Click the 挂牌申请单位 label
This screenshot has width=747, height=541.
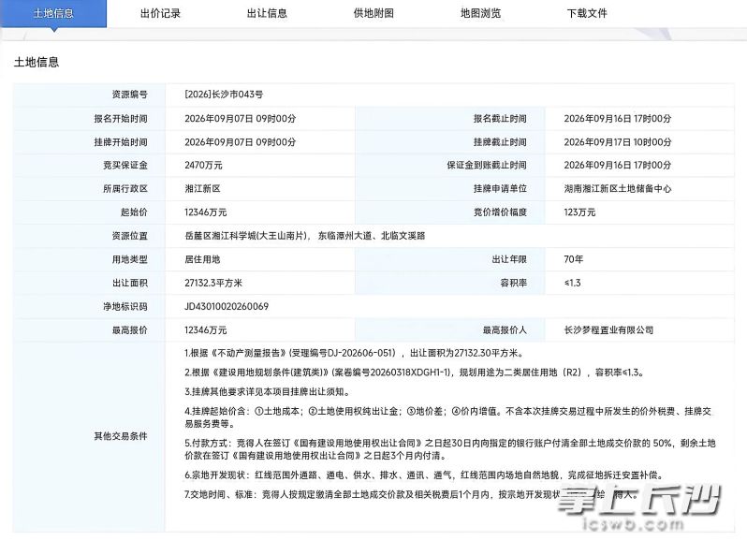click(500, 188)
